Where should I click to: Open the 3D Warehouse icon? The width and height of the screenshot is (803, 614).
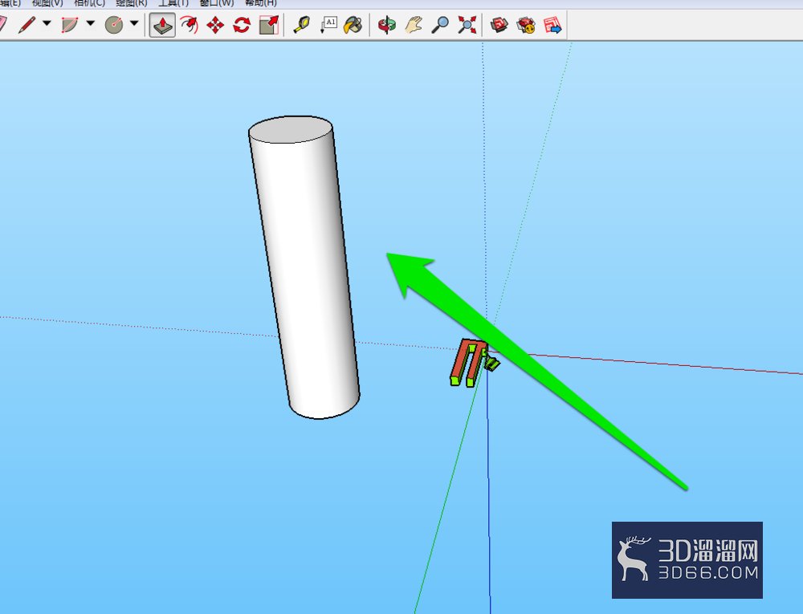pyautogui.click(x=499, y=25)
